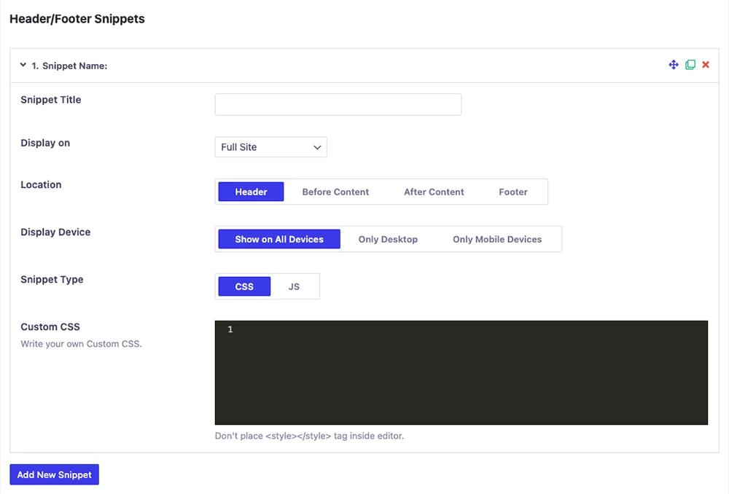Click the 'Display on' field label

tap(45, 143)
